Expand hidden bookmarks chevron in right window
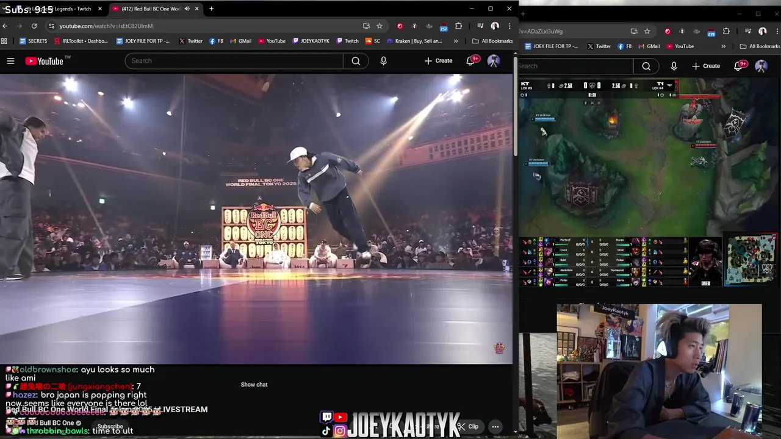Image resolution: width=781 pixels, height=439 pixels. pyautogui.click(x=724, y=46)
